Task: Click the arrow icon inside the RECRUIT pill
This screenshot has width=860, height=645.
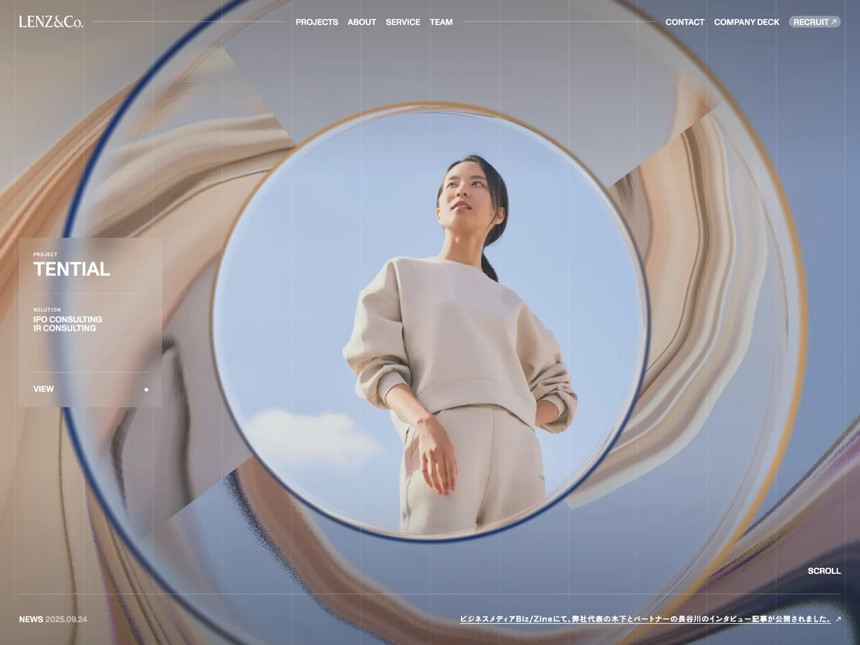Action: (833, 22)
